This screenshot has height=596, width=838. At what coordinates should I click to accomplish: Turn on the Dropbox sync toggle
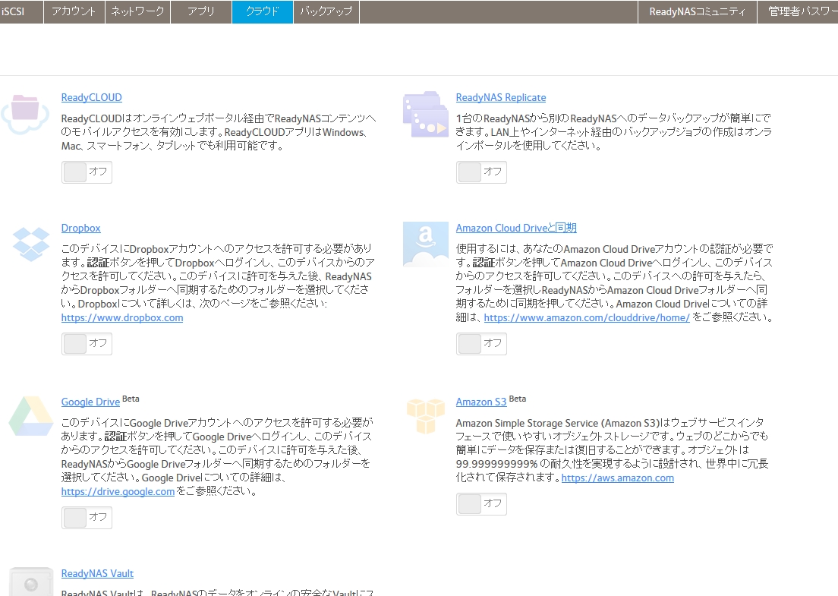pyautogui.click(x=87, y=344)
